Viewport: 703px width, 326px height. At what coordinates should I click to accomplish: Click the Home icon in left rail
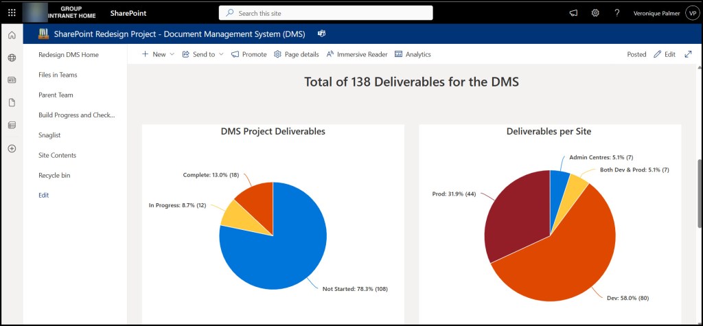(12, 36)
